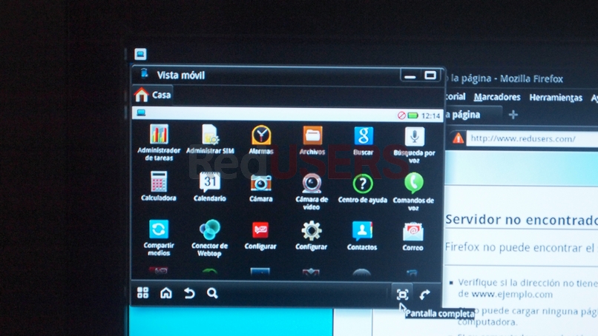
Task: Launch Cámara de video app
Action: [312, 192]
